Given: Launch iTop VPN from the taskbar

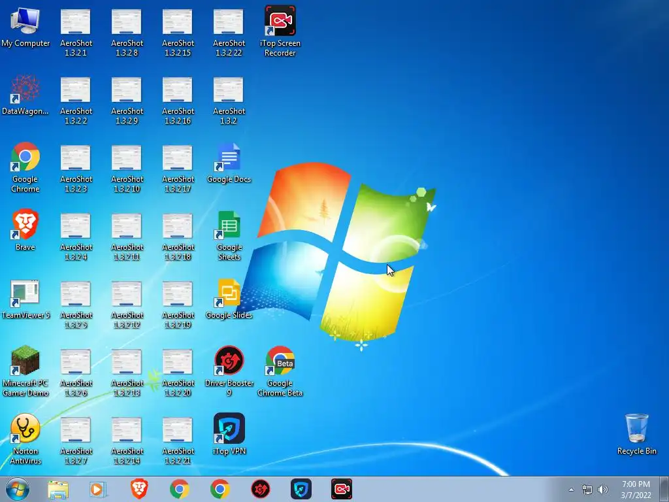Looking at the screenshot, I should [301, 489].
